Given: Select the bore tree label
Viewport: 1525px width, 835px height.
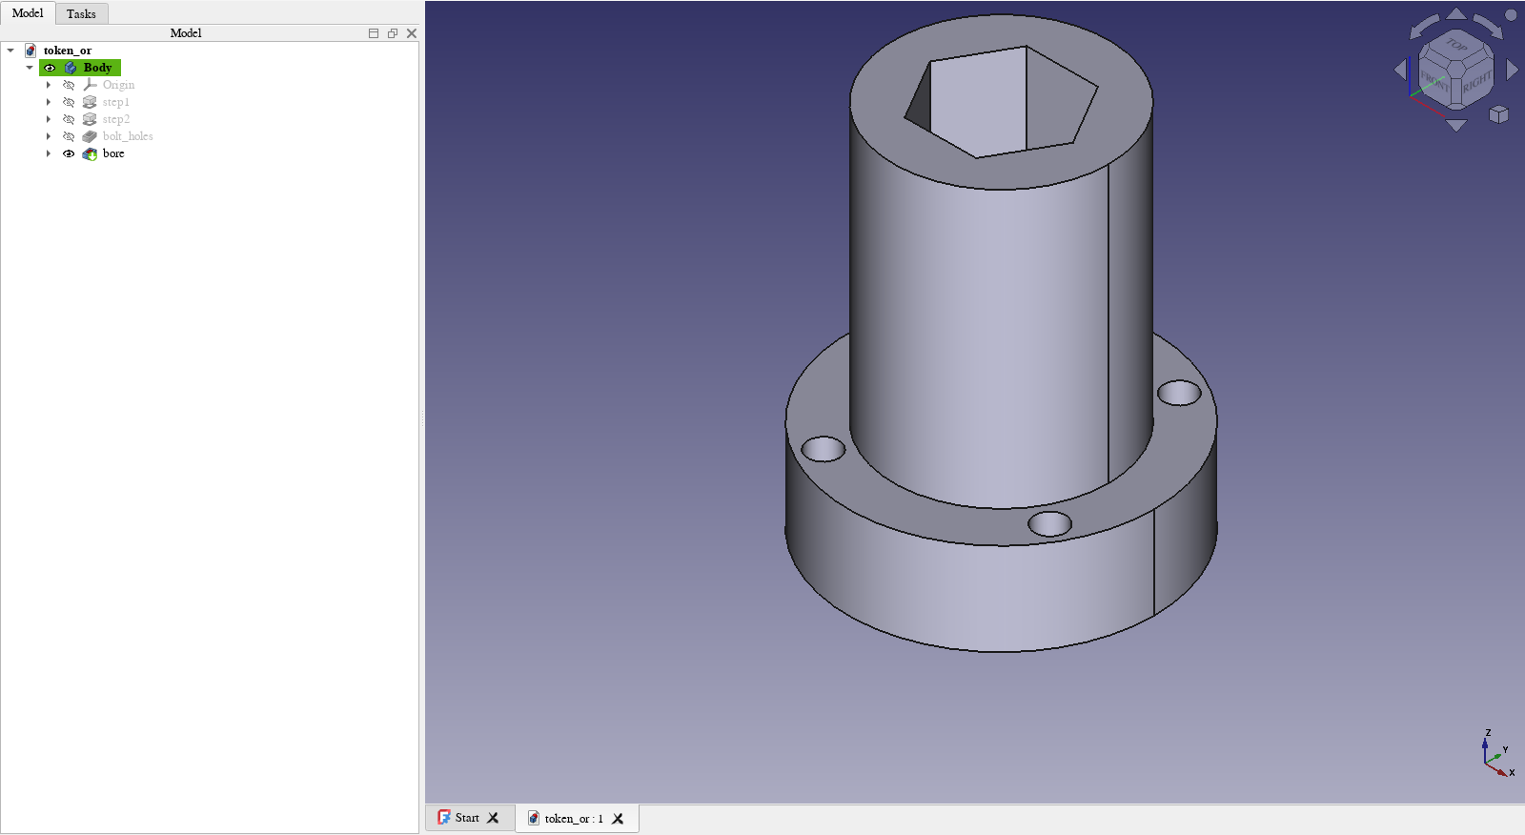Looking at the screenshot, I should pyautogui.click(x=113, y=153).
